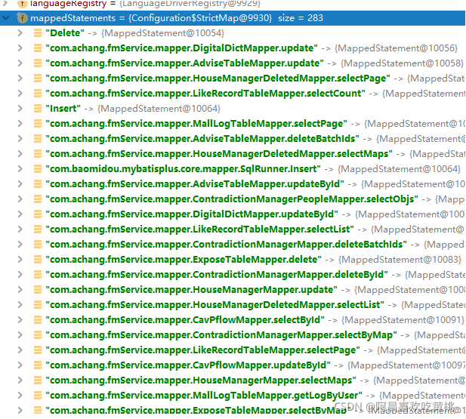Viewport: 466px width, 419px height.
Task: Click entry icon of MallLogTableMapper.selectPage
Action: coord(38,123)
